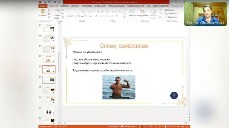Open the Replace (Заменить) dropdown arrow
Image resolution: width=229 pixels, height=128 pixels.
pyautogui.click(x=178, y=14)
